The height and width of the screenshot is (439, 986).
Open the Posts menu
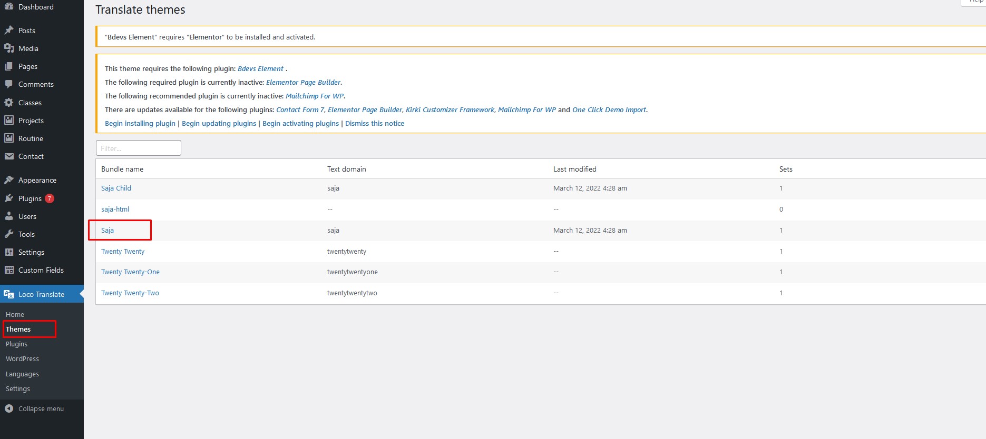pyautogui.click(x=27, y=31)
